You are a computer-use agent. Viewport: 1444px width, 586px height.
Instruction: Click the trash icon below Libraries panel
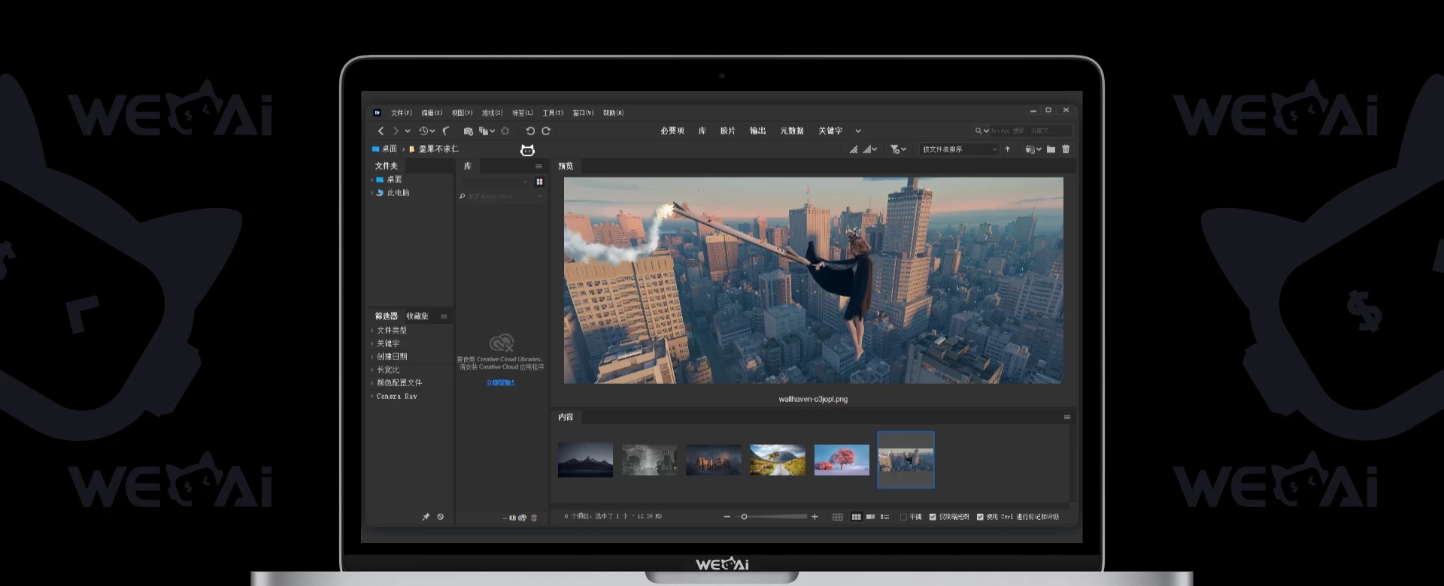point(534,518)
